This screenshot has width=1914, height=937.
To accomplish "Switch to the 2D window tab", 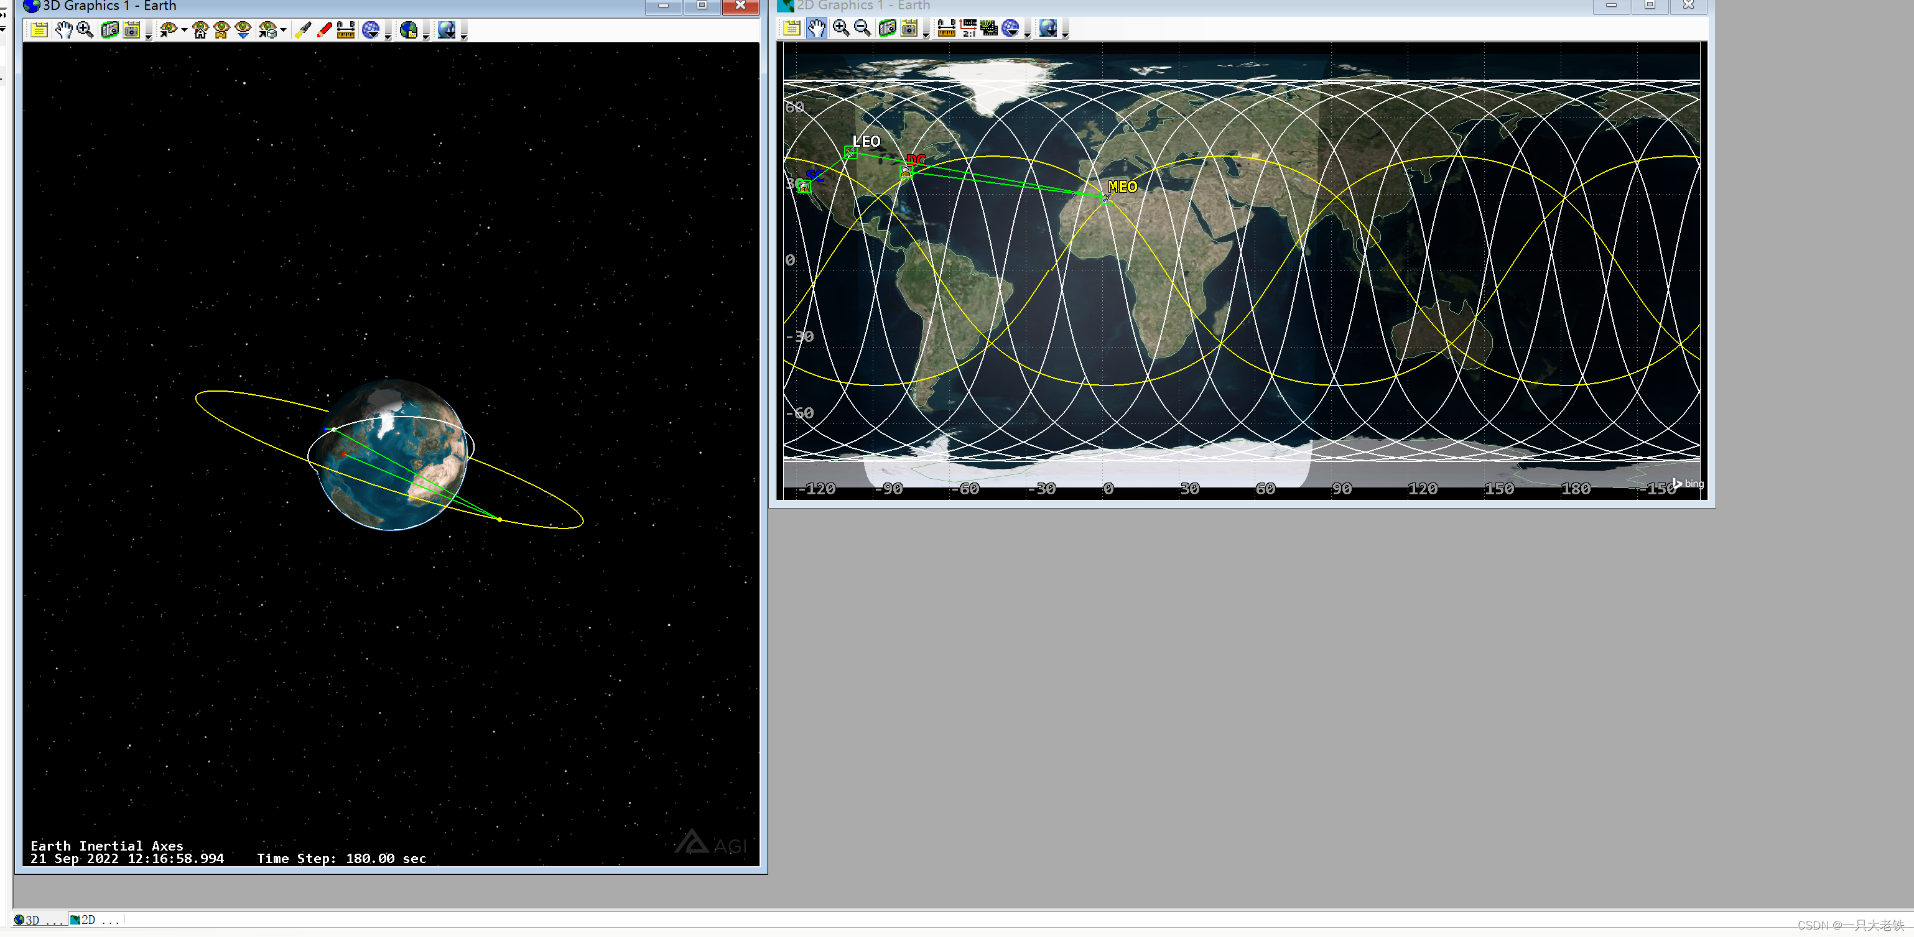I will pyautogui.click(x=94, y=920).
